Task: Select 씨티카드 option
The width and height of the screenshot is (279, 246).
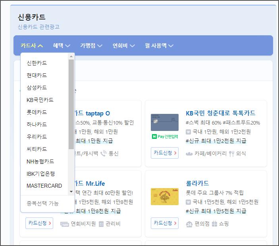Action: 37,149
